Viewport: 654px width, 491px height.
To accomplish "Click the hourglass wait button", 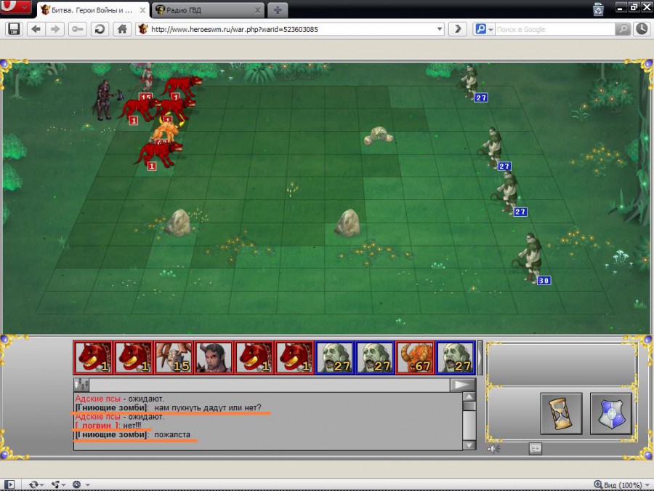I will (561, 413).
